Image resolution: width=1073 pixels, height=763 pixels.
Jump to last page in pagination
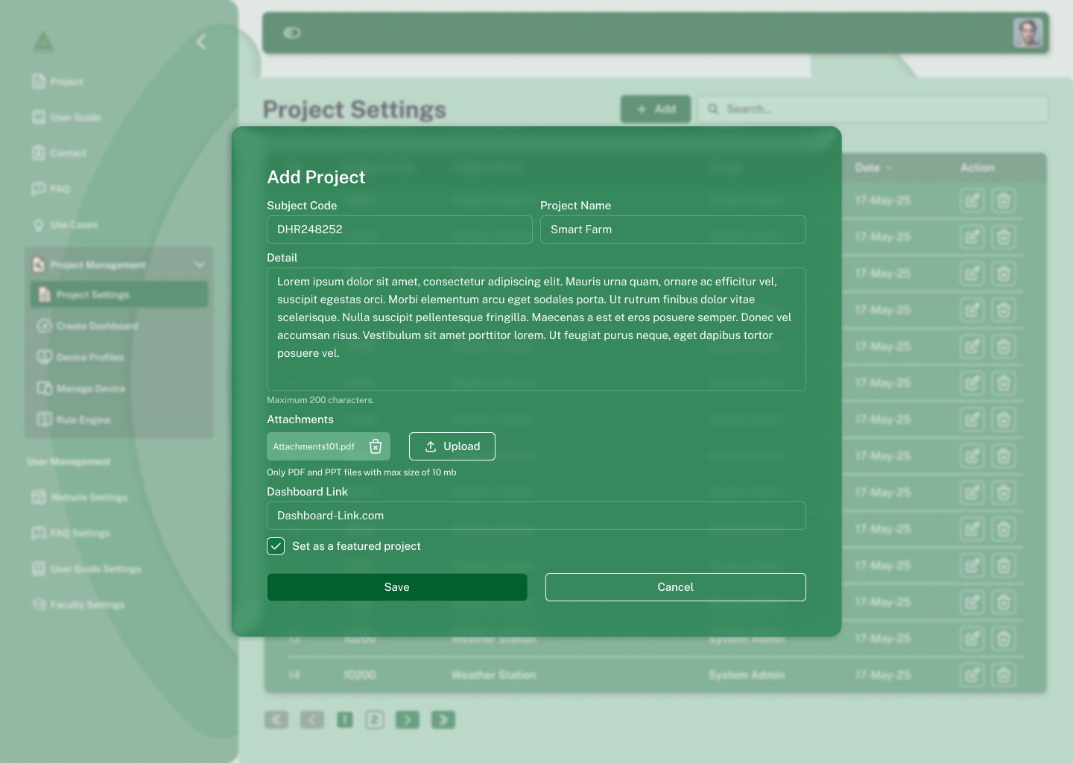click(x=443, y=719)
